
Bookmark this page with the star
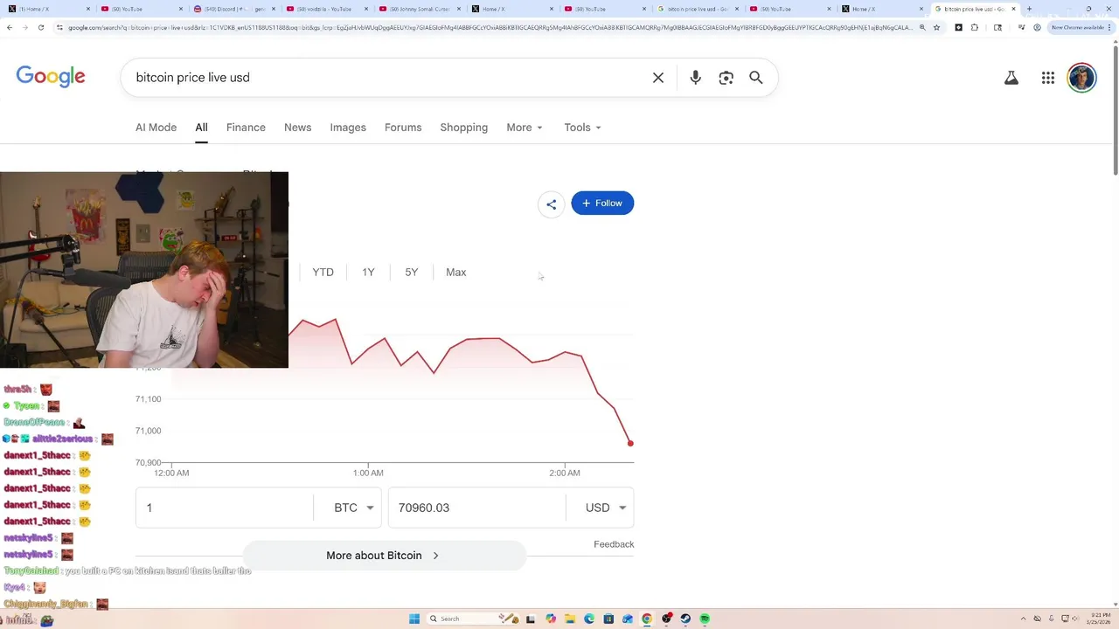(936, 27)
